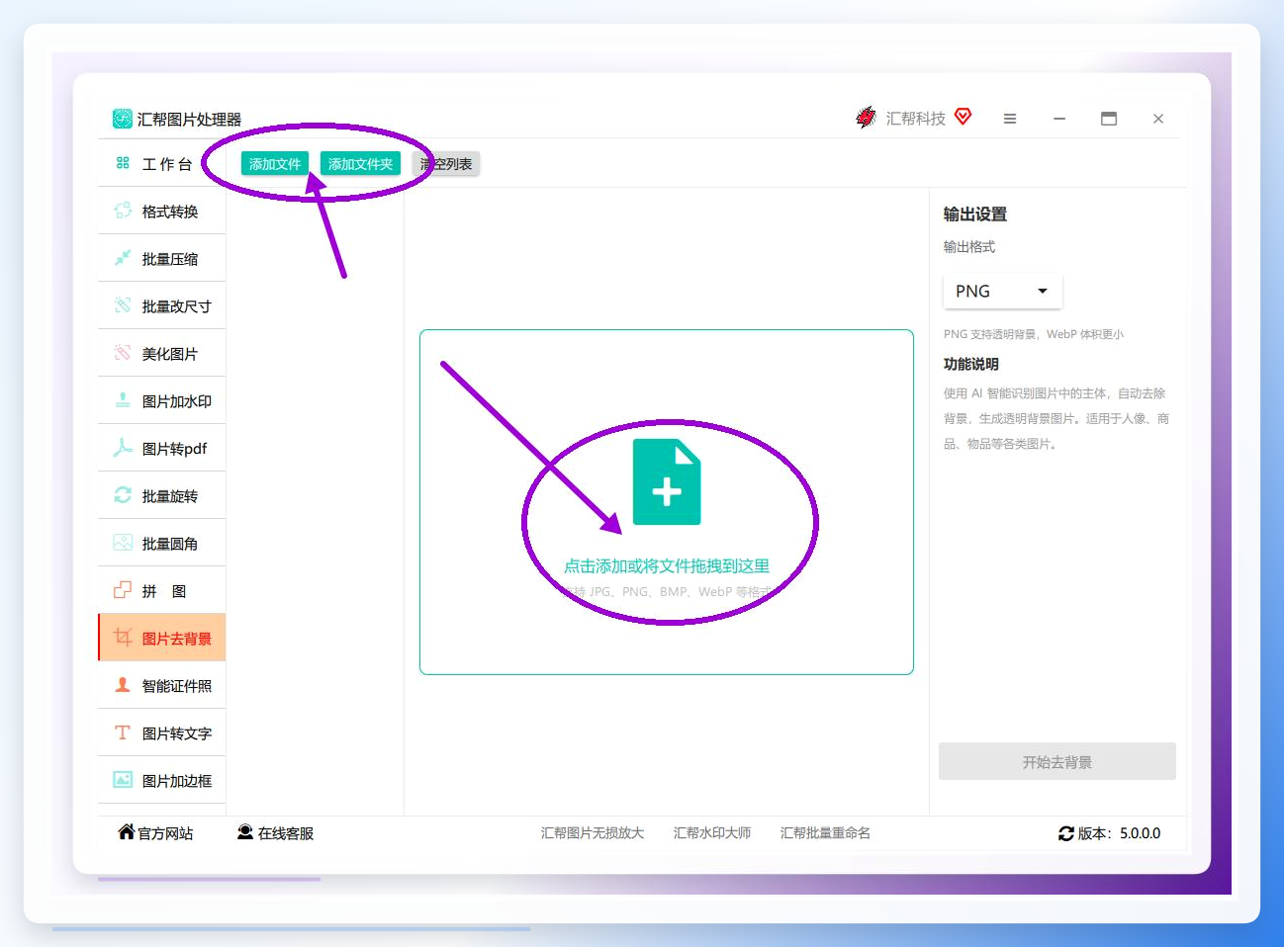This screenshot has height=947, width=1284.
Task: Open the 汇帮批量重命名 link
Action: [x=826, y=833]
